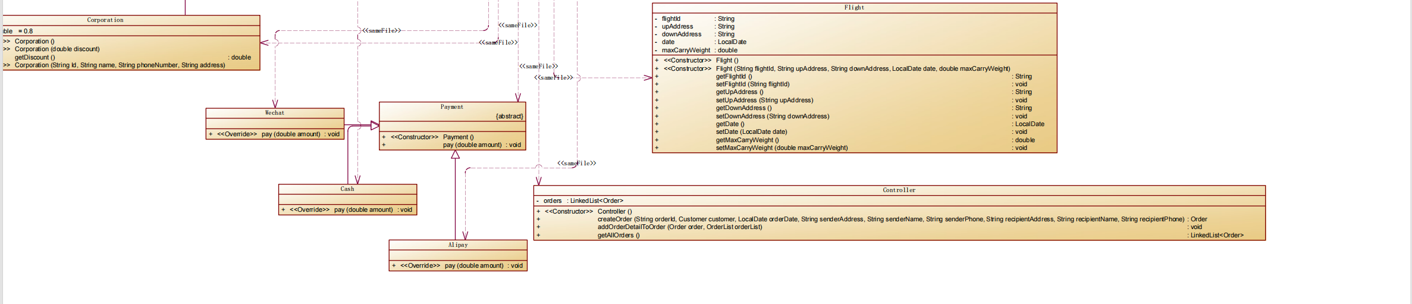Viewport: 1412px width, 304px height.
Task: Click sameFile label on arrow into Flight
Action: point(554,78)
